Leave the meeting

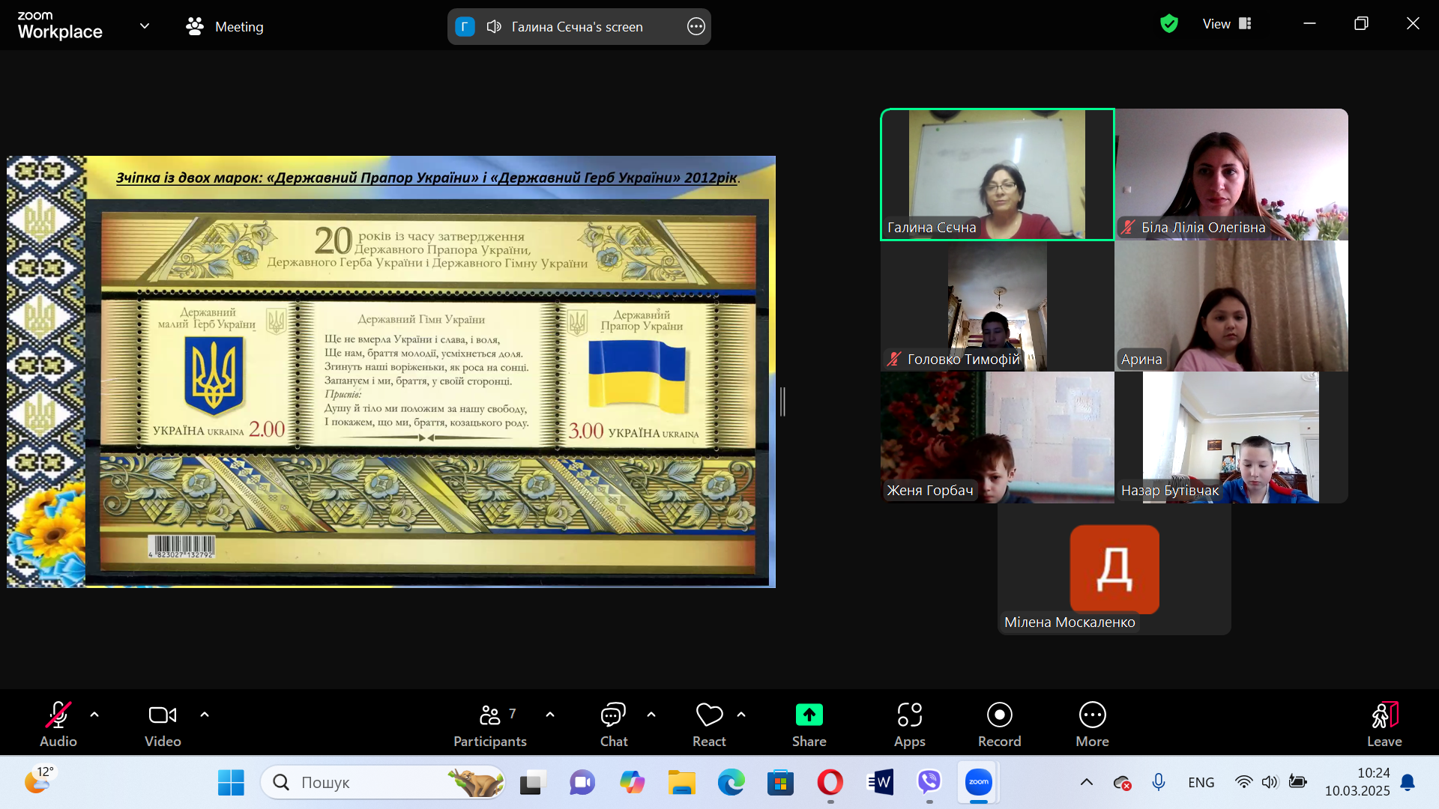tap(1384, 724)
